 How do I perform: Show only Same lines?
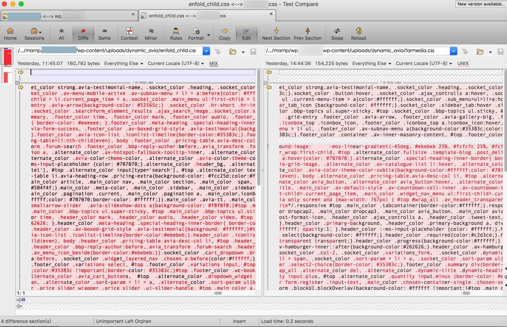pos(104,34)
